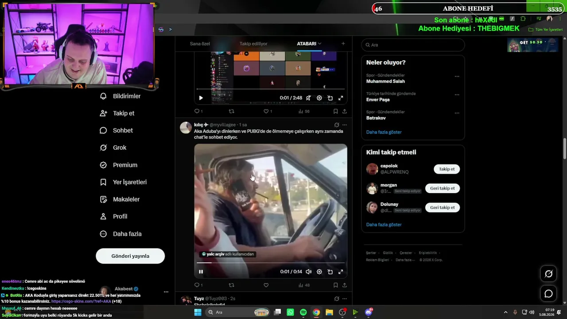Go to Profil in the sidebar
Viewport: 567px width, 319px height.
[113, 217]
